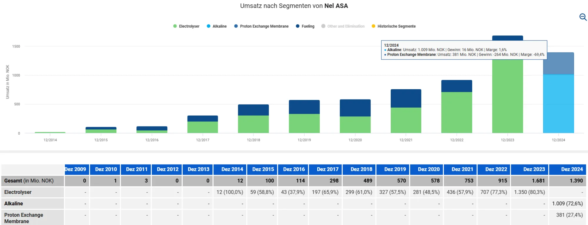This screenshot has width=588, height=225.
Task: Click the Electrolyser cell 1.350 (80,3%)
Action: pyautogui.click(x=530, y=192)
